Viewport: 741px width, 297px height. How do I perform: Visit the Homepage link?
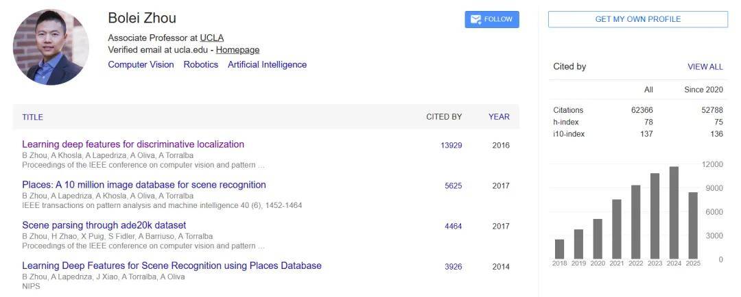(x=237, y=50)
